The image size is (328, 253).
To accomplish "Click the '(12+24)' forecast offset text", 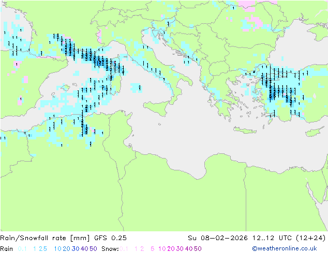I will coord(310,238).
